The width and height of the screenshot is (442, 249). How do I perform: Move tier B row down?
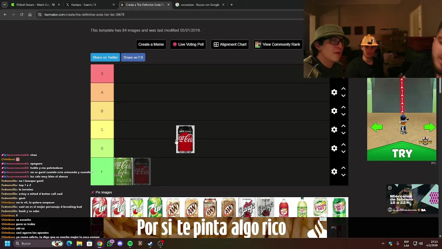(343, 114)
